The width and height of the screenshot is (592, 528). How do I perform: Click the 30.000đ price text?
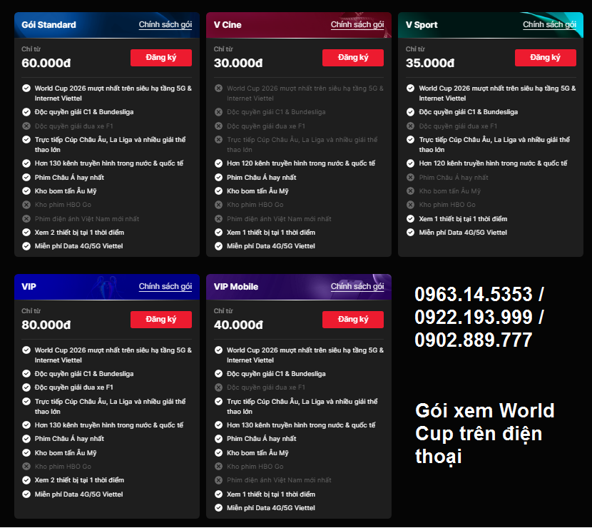coord(238,63)
